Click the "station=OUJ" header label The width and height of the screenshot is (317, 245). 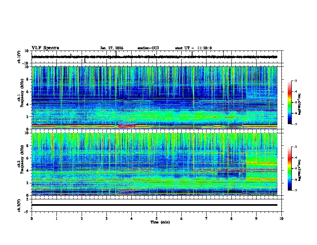tap(148, 48)
